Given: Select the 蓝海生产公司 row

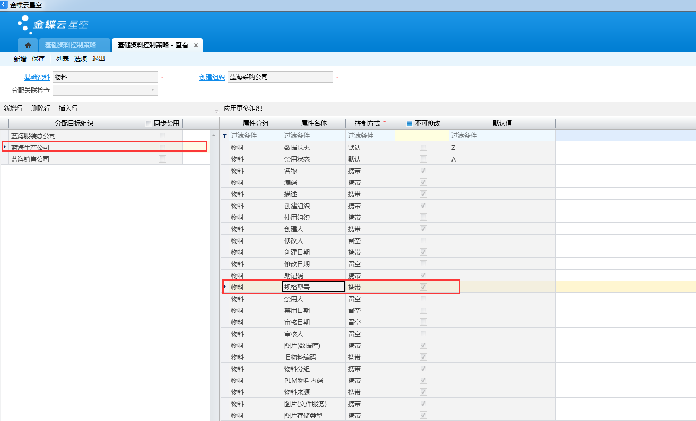Looking at the screenshot, I should (x=105, y=147).
